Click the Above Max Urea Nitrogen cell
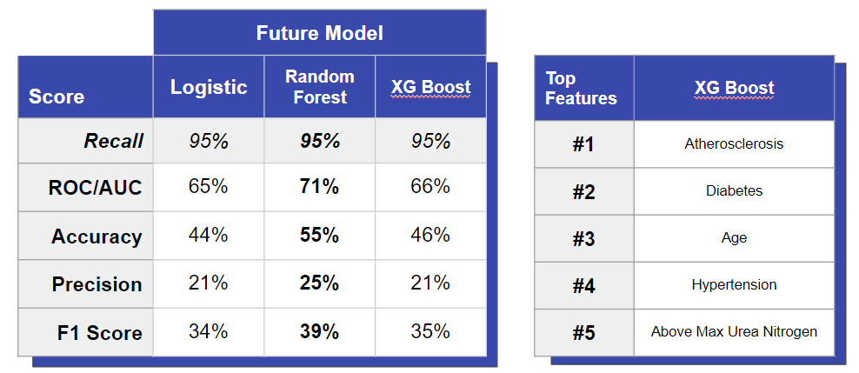 pyautogui.click(x=734, y=331)
